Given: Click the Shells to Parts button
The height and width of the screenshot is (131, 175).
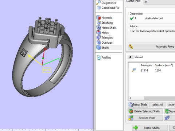Looking at the screenshot, I should pos(145,118).
